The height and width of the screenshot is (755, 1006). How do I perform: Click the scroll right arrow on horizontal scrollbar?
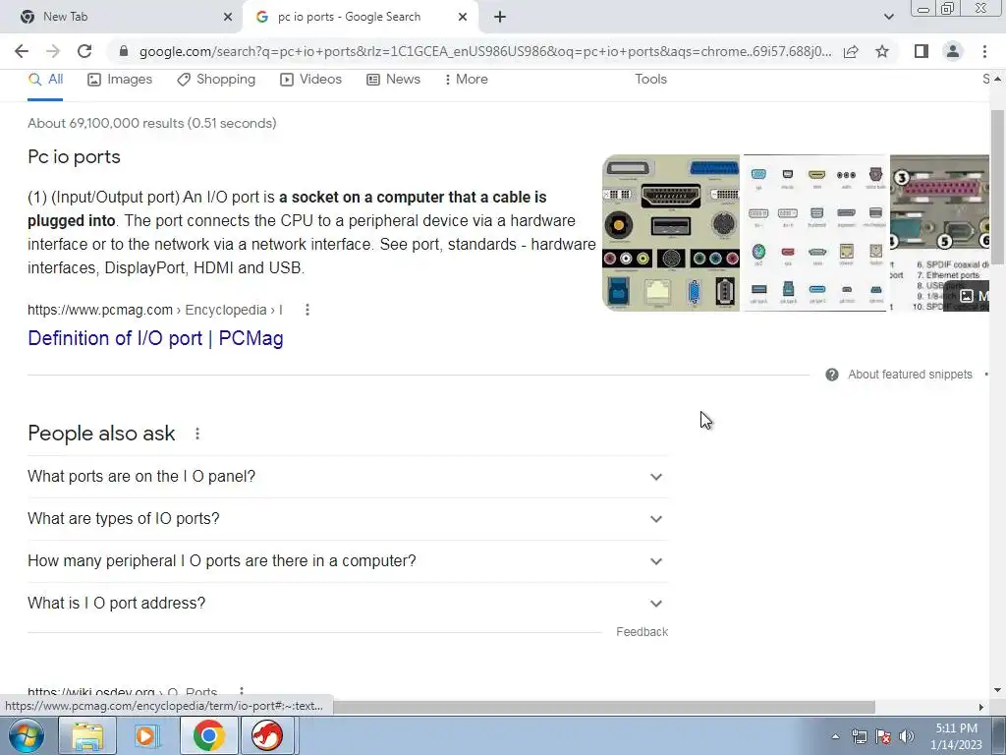[981, 707]
